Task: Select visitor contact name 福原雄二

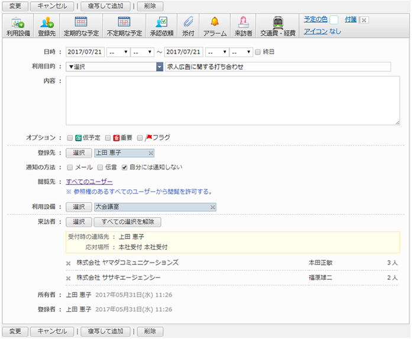Action: click(x=321, y=277)
